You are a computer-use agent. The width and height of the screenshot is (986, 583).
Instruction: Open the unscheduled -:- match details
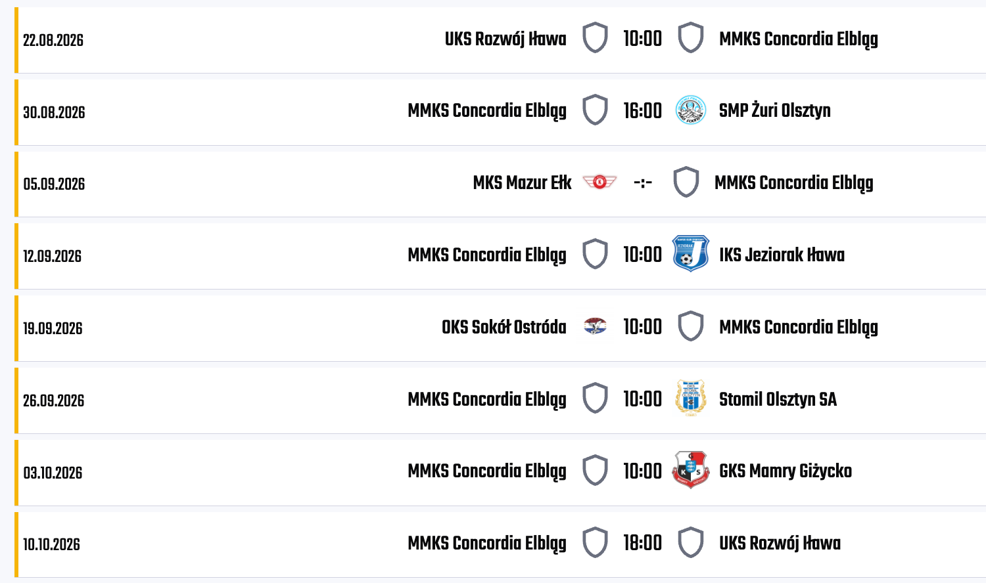643,183
